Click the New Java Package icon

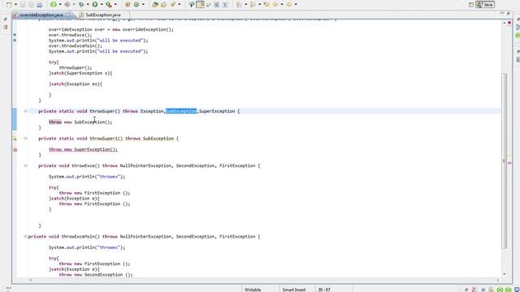tap(128, 5)
